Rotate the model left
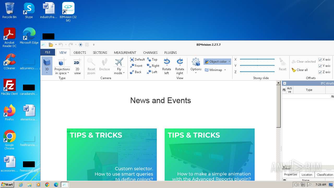The height and width of the screenshot is (188, 334). coord(167,66)
